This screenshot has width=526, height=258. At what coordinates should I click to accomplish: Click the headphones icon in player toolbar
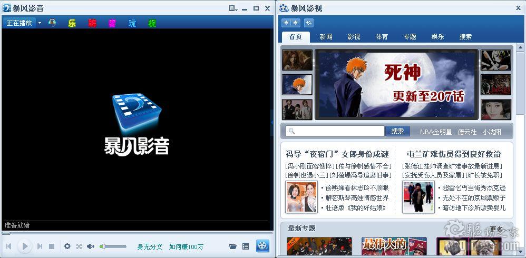(x=52, y=23)
